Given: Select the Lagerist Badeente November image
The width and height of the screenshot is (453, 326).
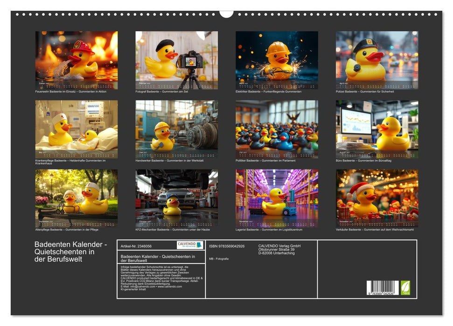Looking at the screenshot, I should (277, 198).
